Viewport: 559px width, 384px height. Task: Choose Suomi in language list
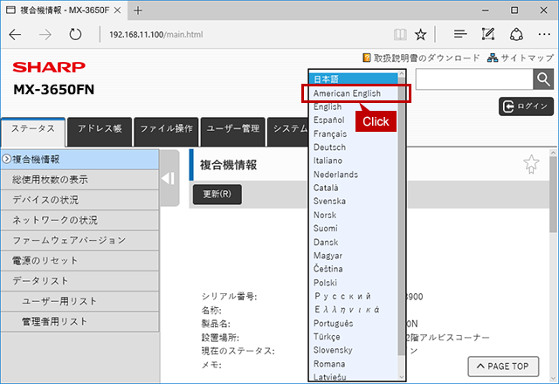point(354,229)
